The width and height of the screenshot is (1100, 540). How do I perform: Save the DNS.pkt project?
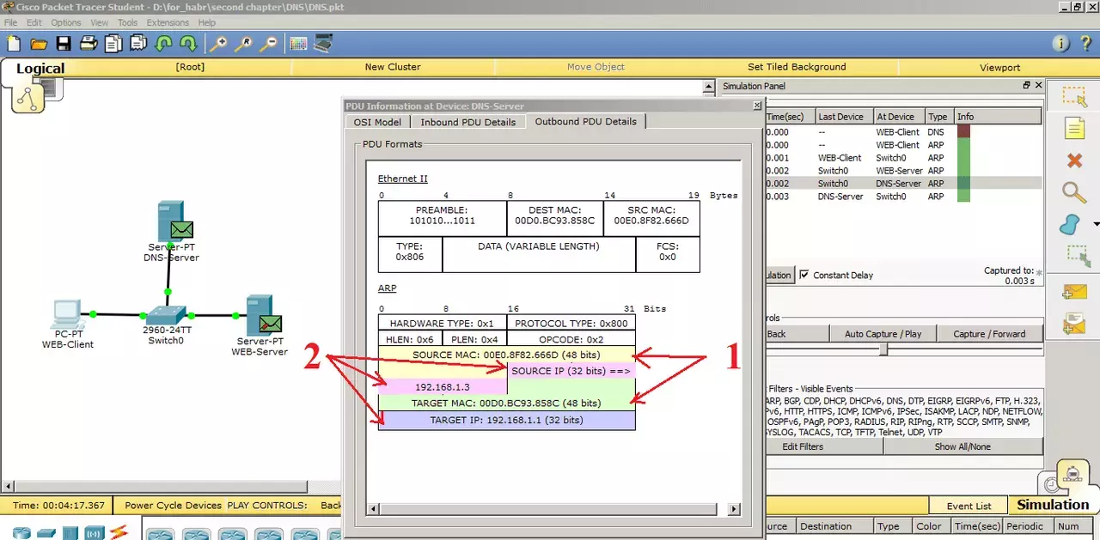[64, 44]
